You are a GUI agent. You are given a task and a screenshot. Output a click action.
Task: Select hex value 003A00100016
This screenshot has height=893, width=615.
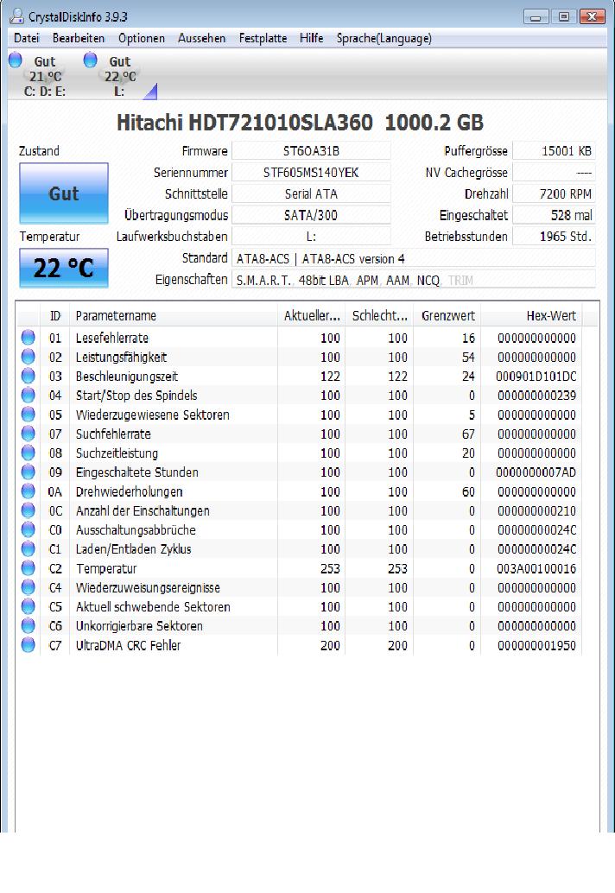[x=537, y=568]
